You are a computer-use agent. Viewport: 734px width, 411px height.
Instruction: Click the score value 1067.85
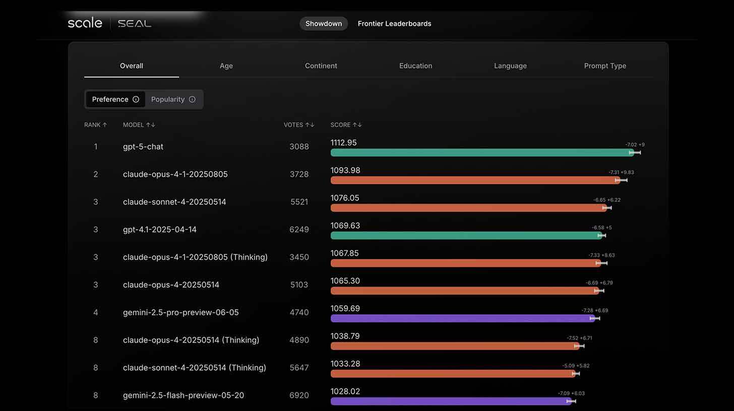tap(345, 253)
